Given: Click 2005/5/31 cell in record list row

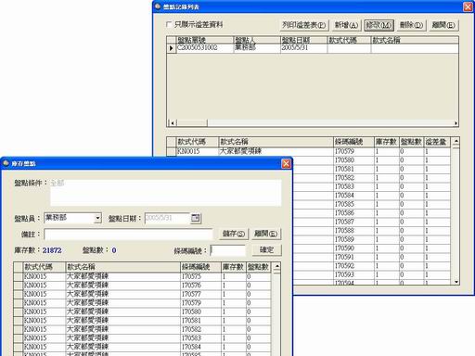Looking at the screenshot, I should (x=304, y=48).
